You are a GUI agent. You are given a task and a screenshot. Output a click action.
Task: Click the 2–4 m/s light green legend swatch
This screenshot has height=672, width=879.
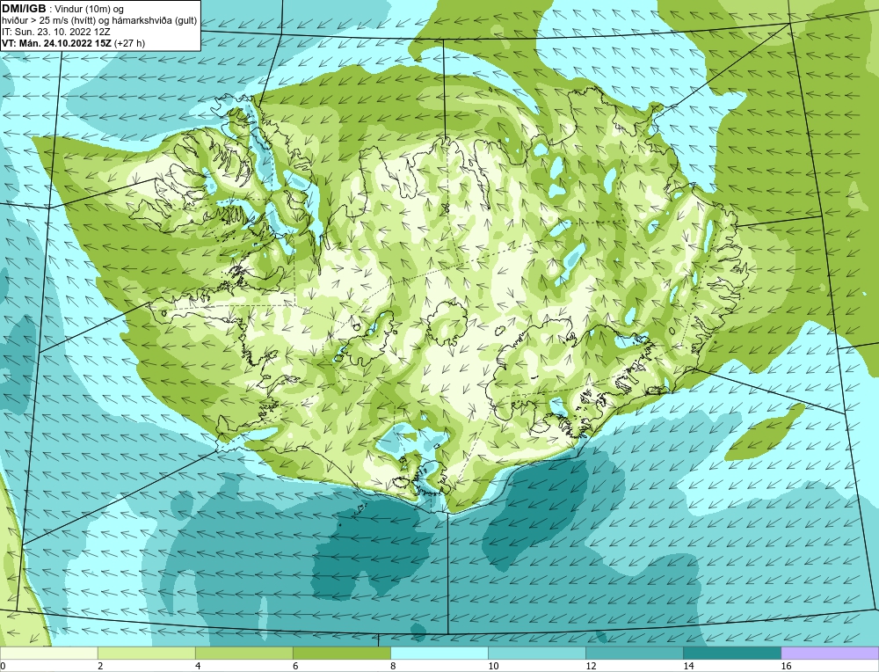point(146,653)
